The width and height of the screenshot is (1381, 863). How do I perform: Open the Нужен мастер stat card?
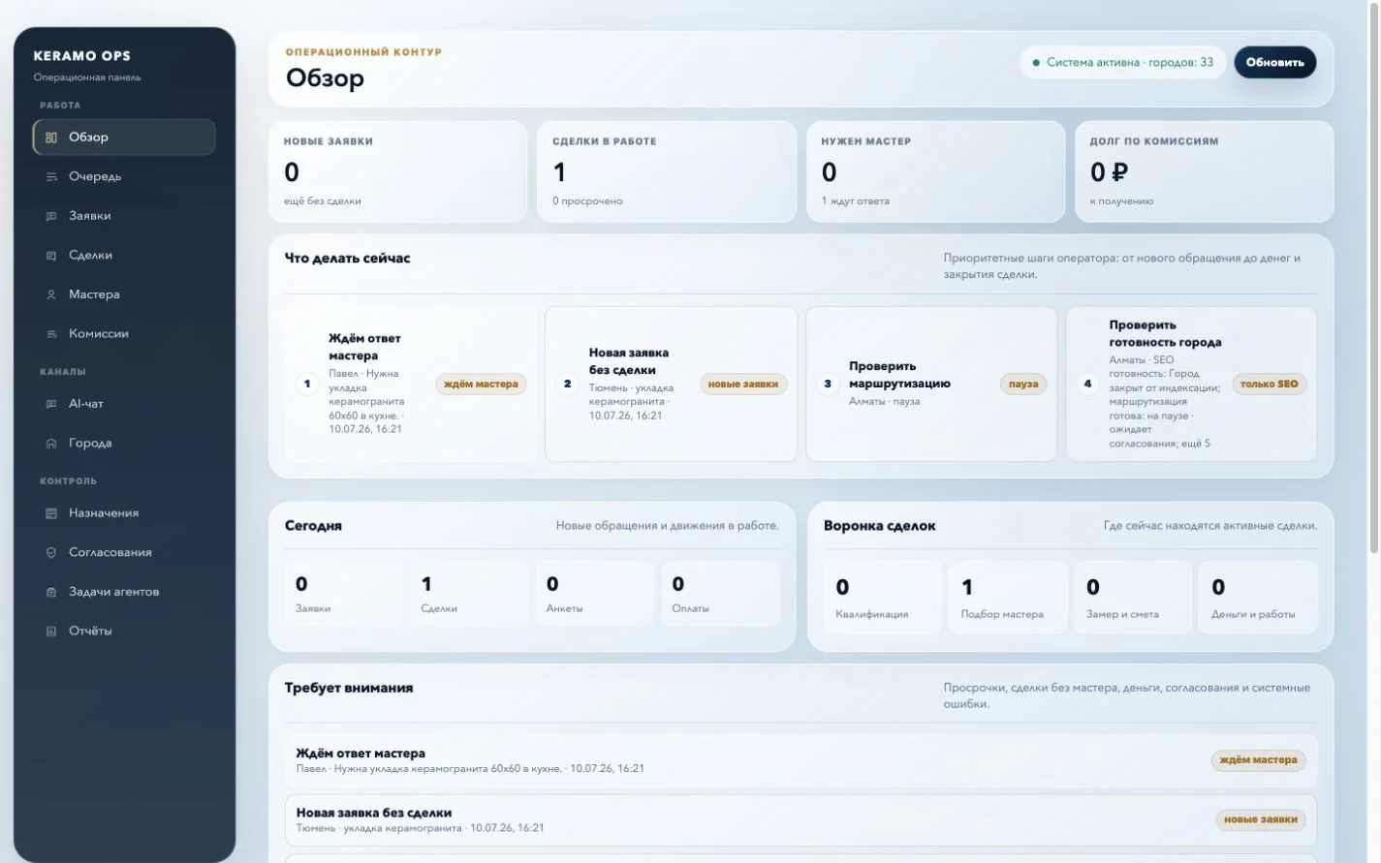click(935, 171)
